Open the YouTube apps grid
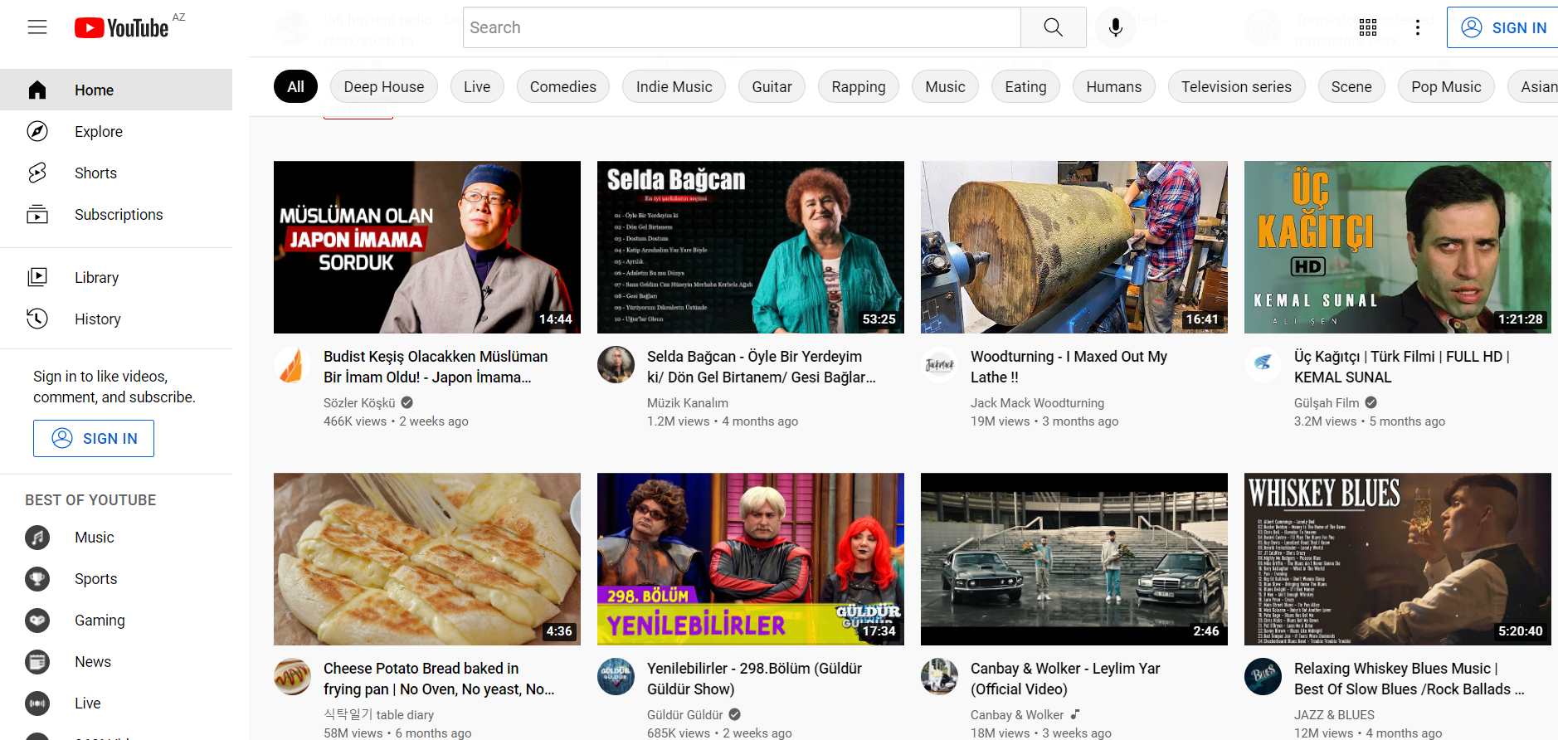 1368,27
